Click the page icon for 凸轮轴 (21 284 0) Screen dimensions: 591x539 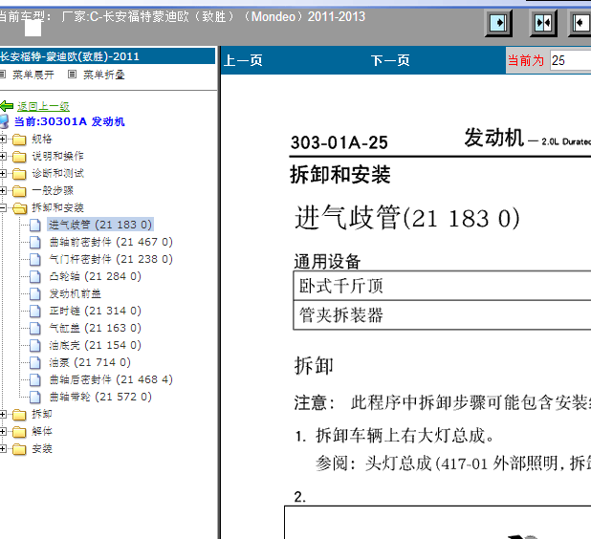point(35,277)
